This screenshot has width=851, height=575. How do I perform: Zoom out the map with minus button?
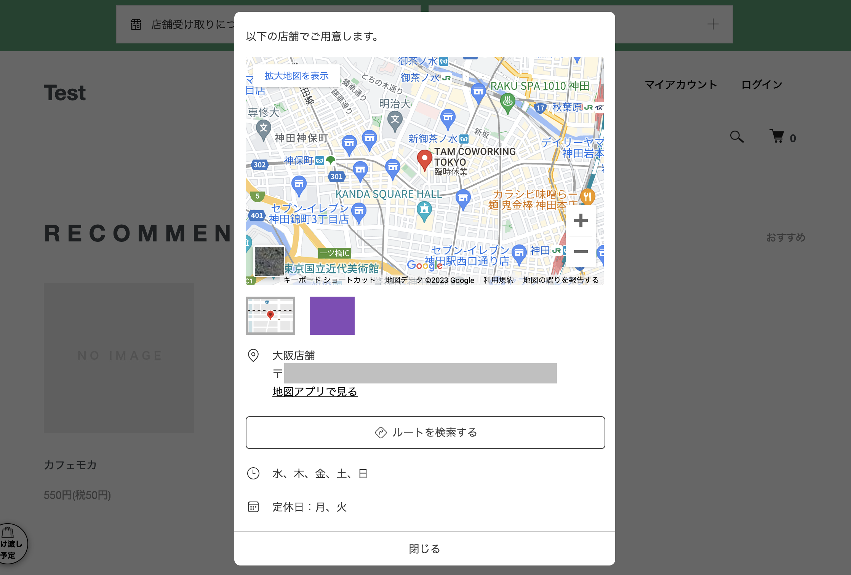pos(581,251)
